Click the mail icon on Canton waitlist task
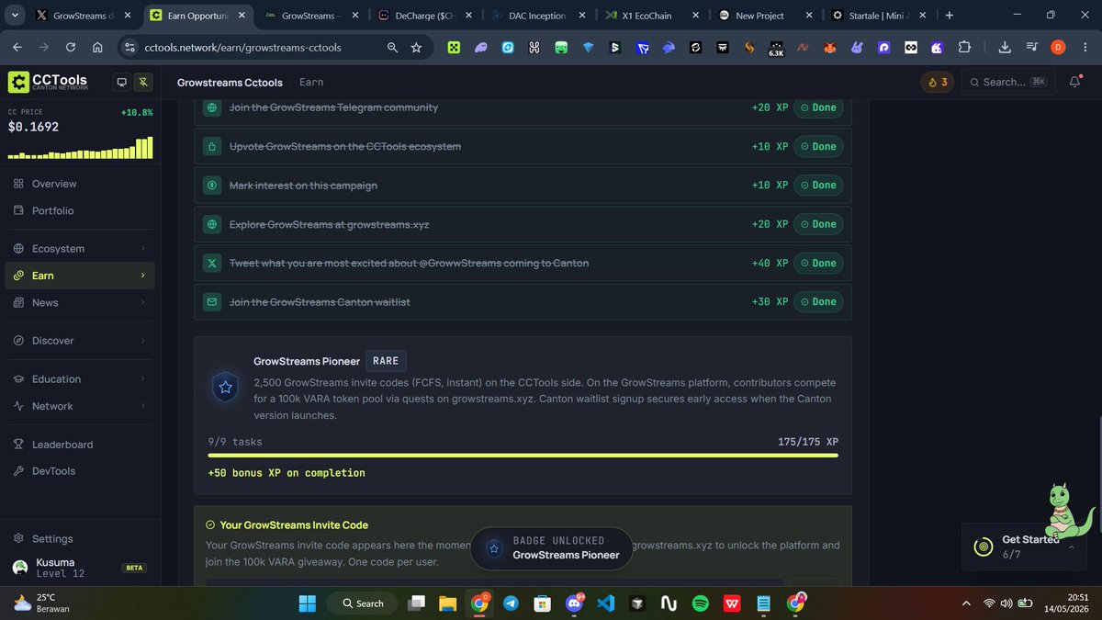 [212, 301]
